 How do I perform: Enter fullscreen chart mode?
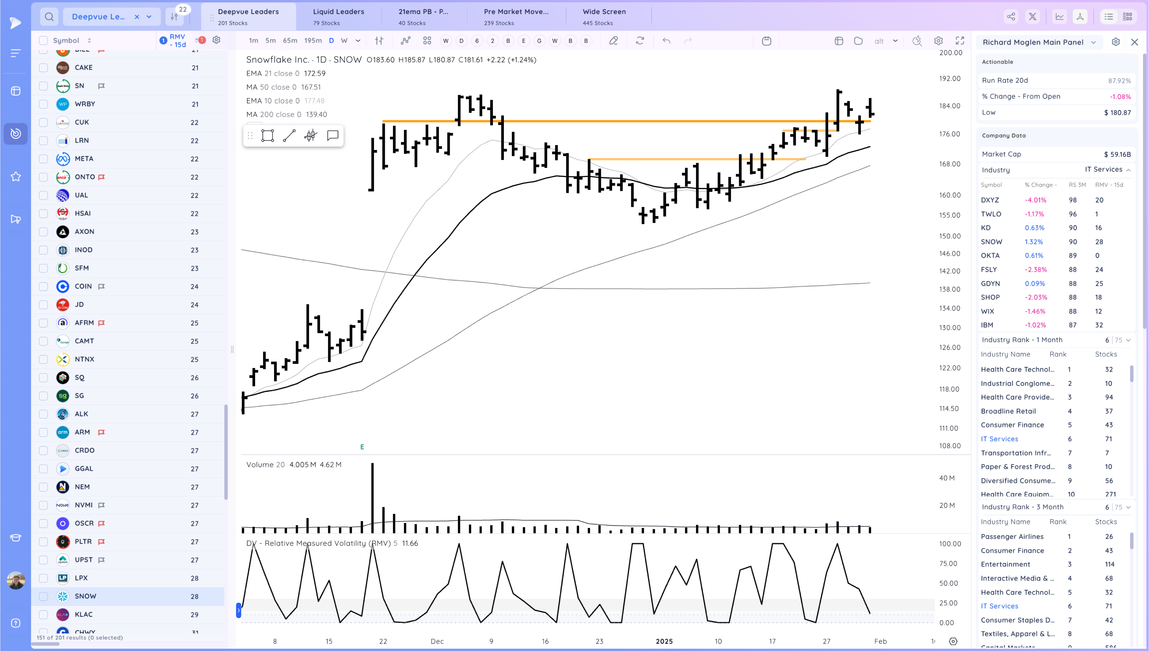959,41
